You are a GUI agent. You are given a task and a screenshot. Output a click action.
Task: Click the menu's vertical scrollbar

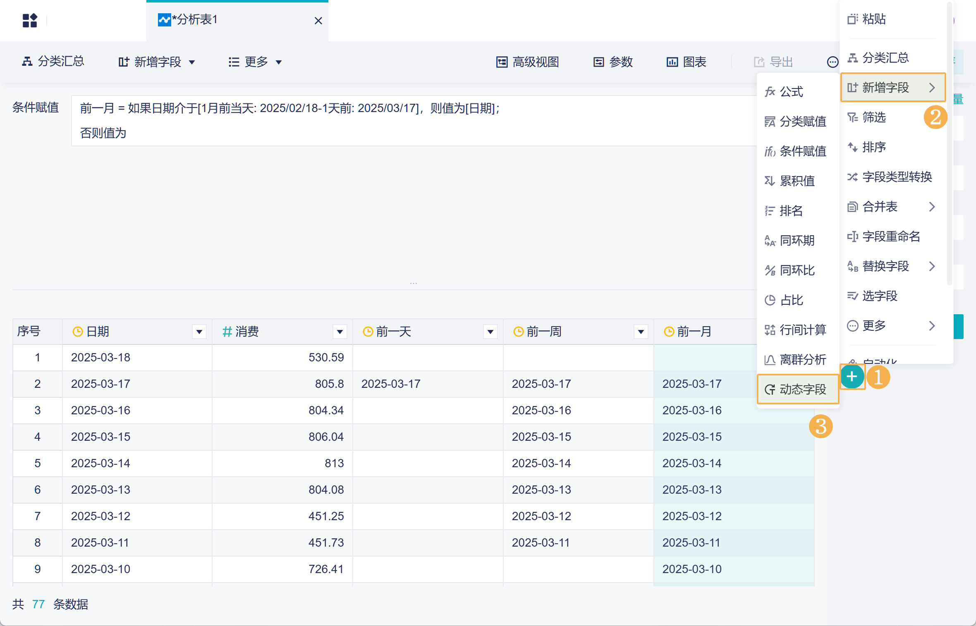click(x=949, y=145)
